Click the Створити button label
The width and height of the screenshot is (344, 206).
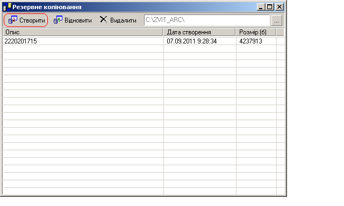click(x=32, y=20)
